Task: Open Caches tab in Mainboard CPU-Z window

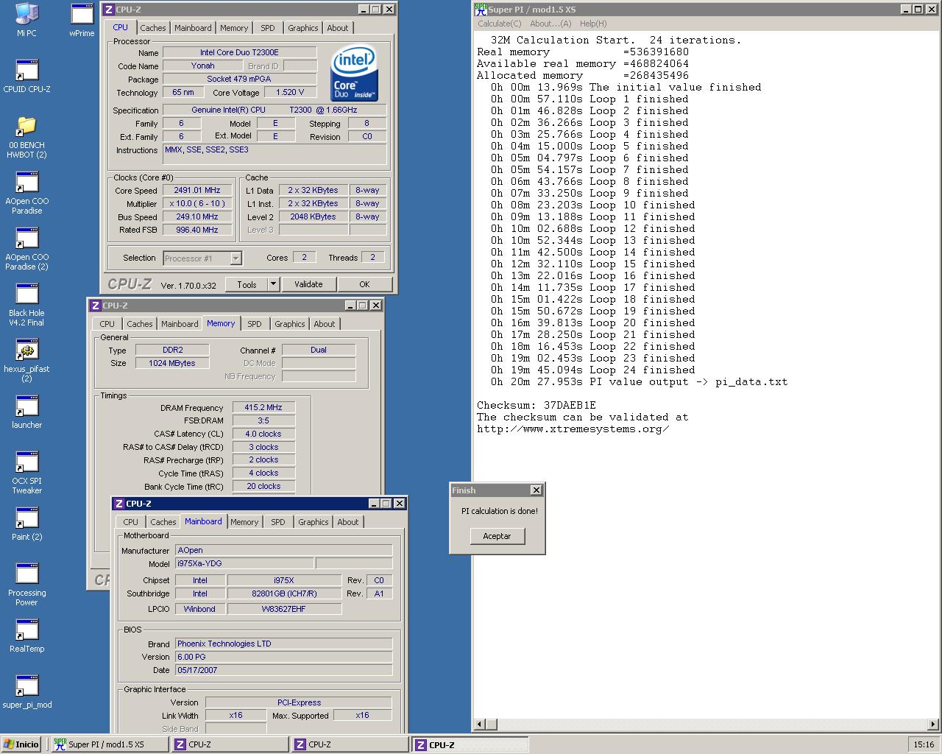Action: (x=163, y=522)
